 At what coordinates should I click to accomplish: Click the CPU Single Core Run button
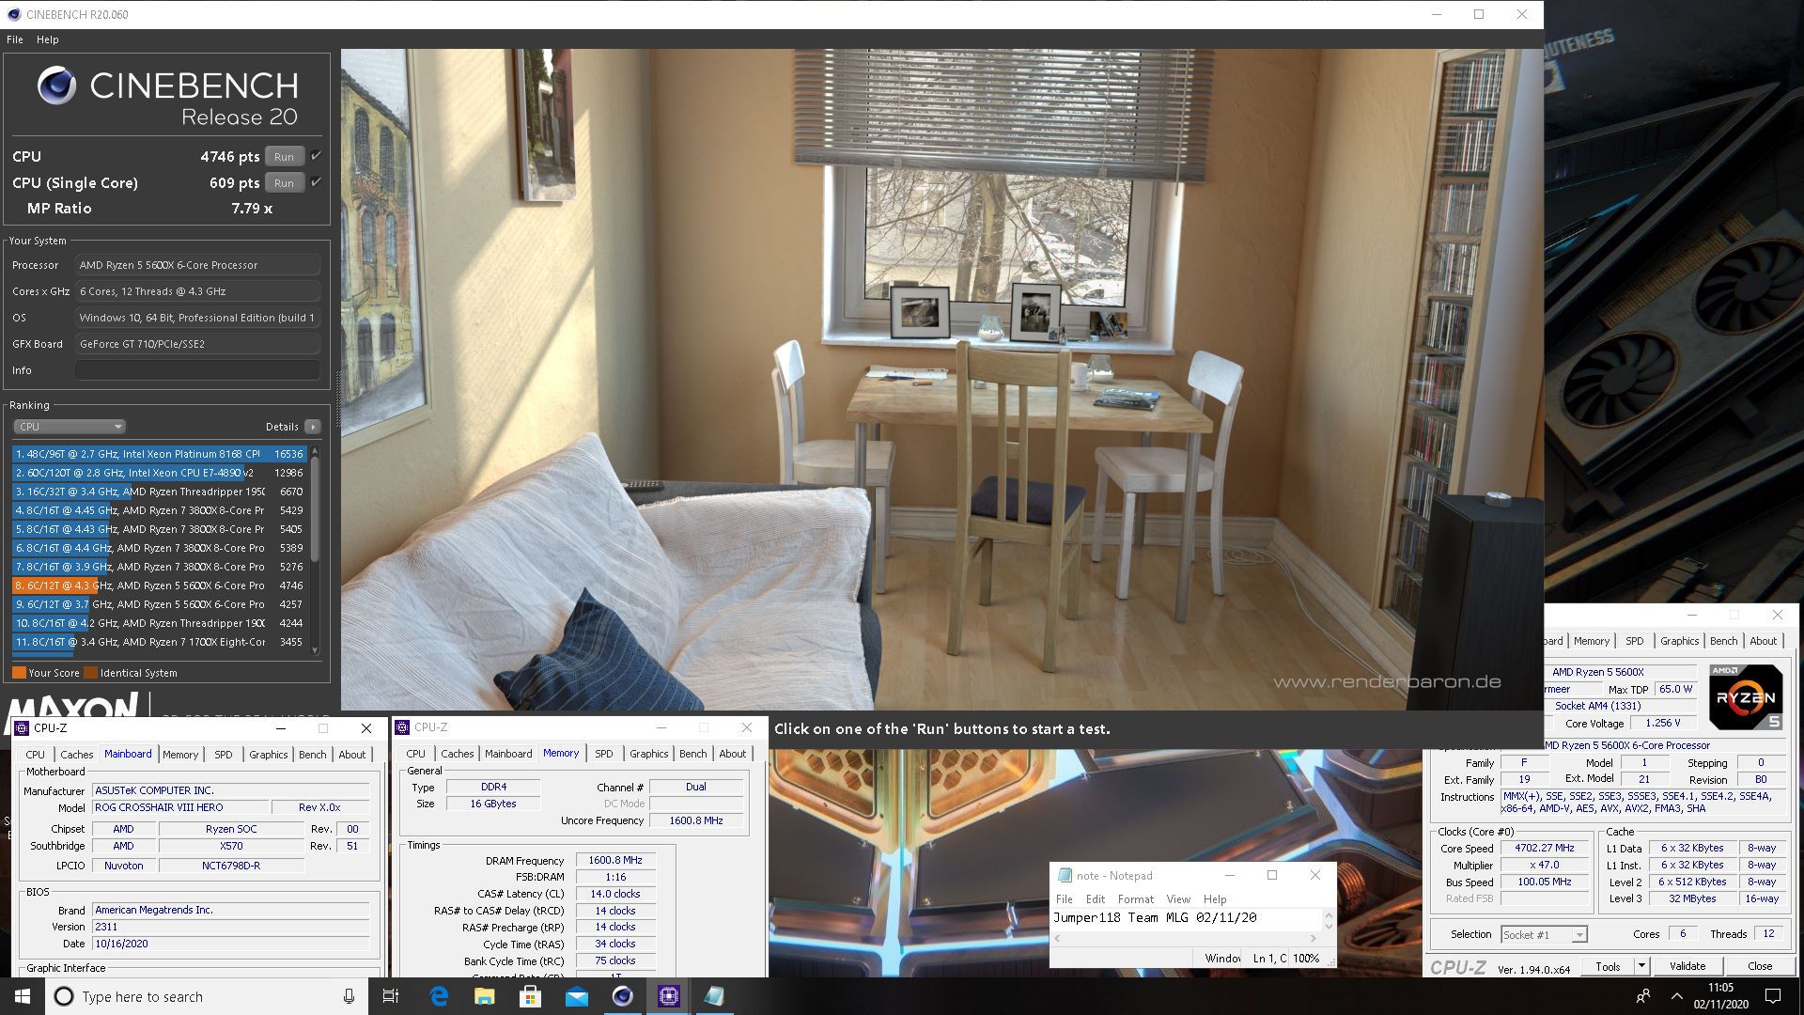pyautogui.click(x=284, y=182)
